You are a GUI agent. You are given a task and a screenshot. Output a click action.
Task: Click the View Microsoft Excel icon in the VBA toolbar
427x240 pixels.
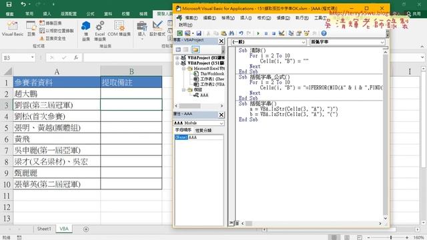179,33
